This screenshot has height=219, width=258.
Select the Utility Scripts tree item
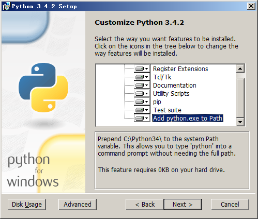[x=171, y=94]
